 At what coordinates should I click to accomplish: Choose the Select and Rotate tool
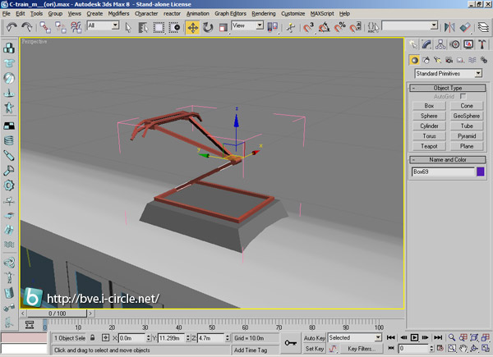pos(208,27)
